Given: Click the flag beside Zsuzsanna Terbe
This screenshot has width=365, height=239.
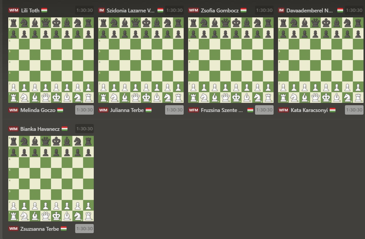Looking at the screenshot, I should (64, 228).
